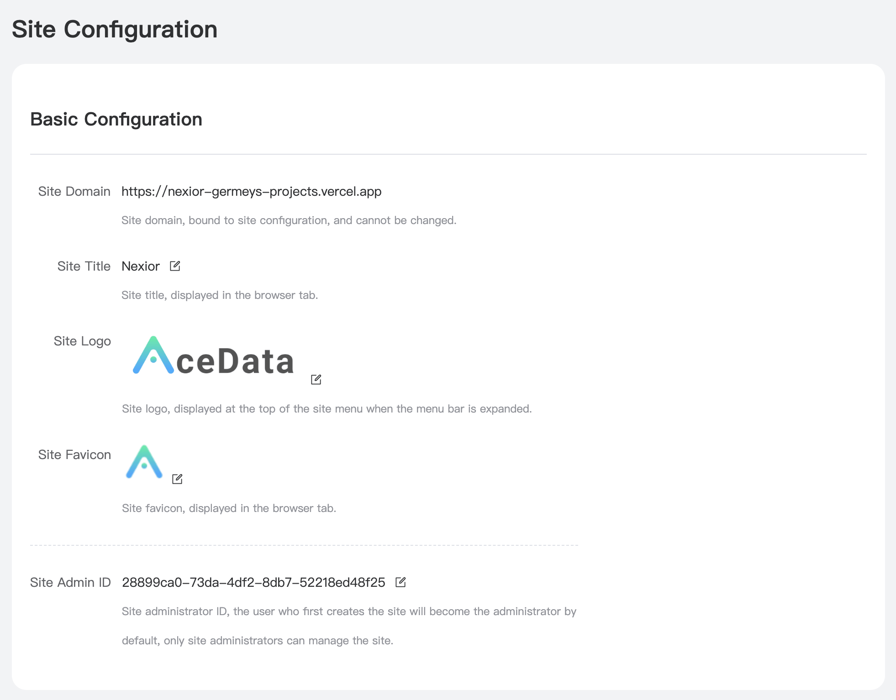The height and width of the screenshot is (700, 896).
Task: Click the Site Title field label
Action: pos(84,266)
